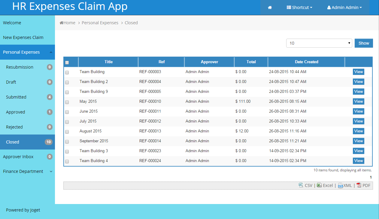Open the Shortcut dropdown menu

point(299,7)
